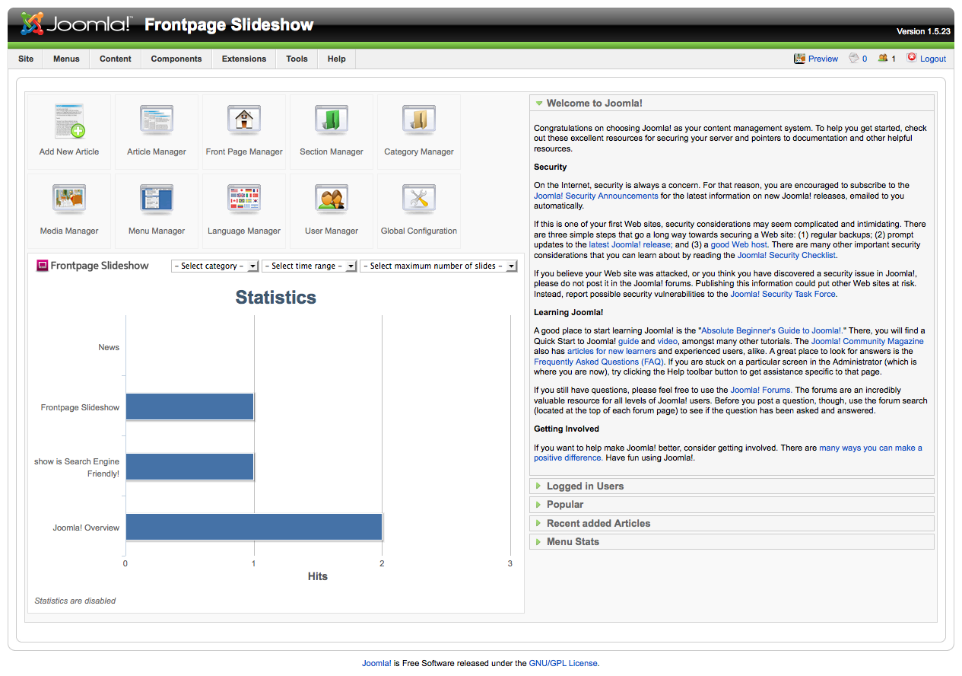
Task: Open the User Manager icon
Action: 332,210
